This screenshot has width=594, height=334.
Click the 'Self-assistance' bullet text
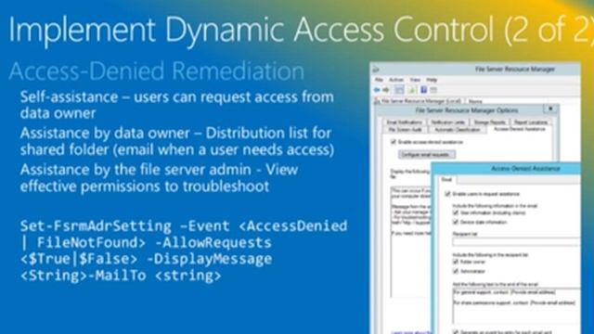[177, 105]
